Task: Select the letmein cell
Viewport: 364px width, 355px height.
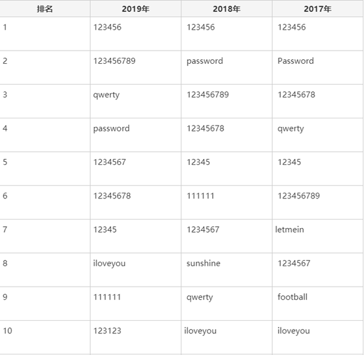Action: click(x=317, y=236)
